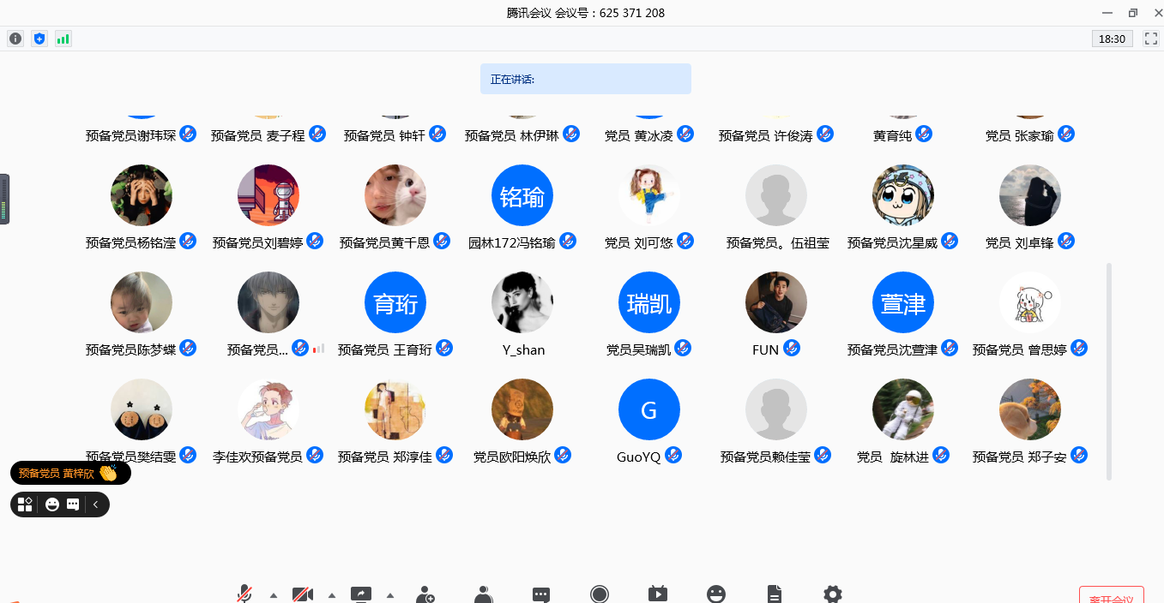
Task: Open meeting settings gear
Action: pyautogui.click(x=832, y=594)
